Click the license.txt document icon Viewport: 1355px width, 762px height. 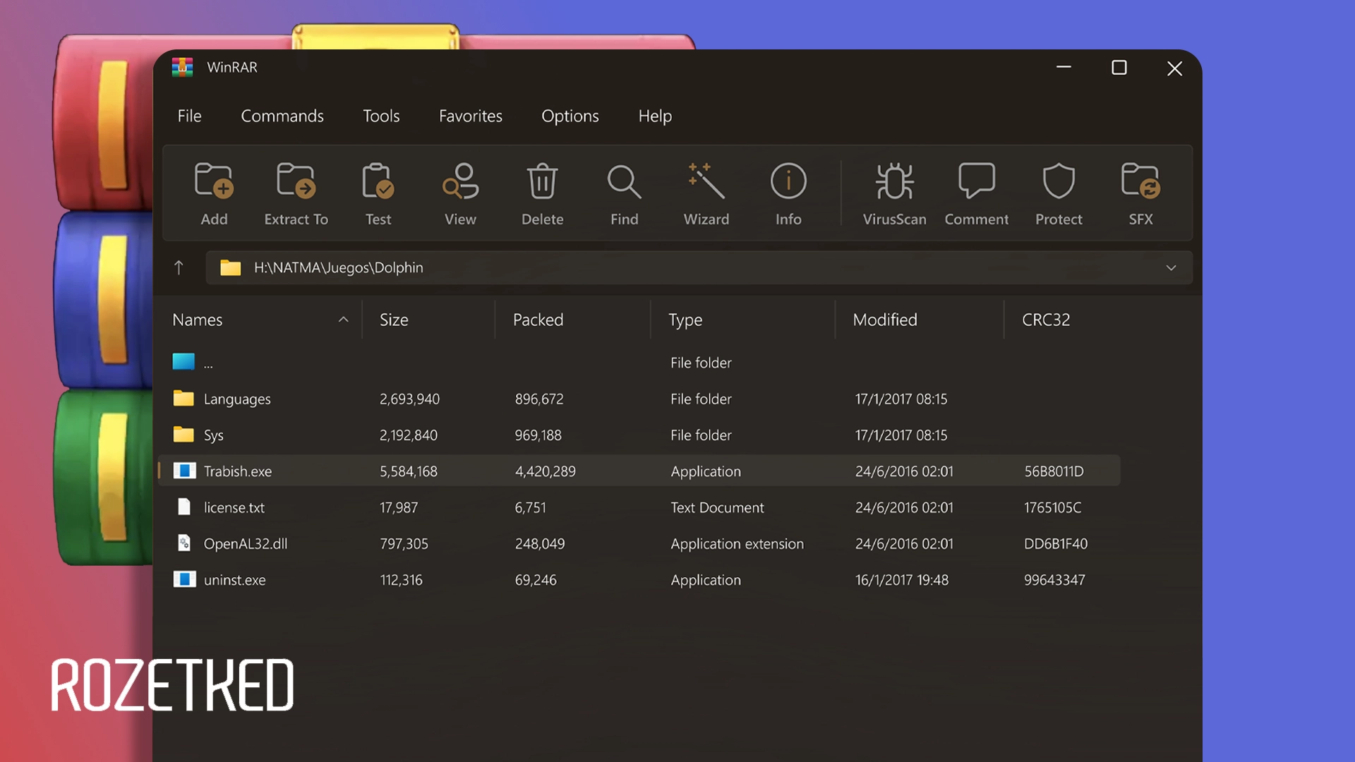point(184,507)
